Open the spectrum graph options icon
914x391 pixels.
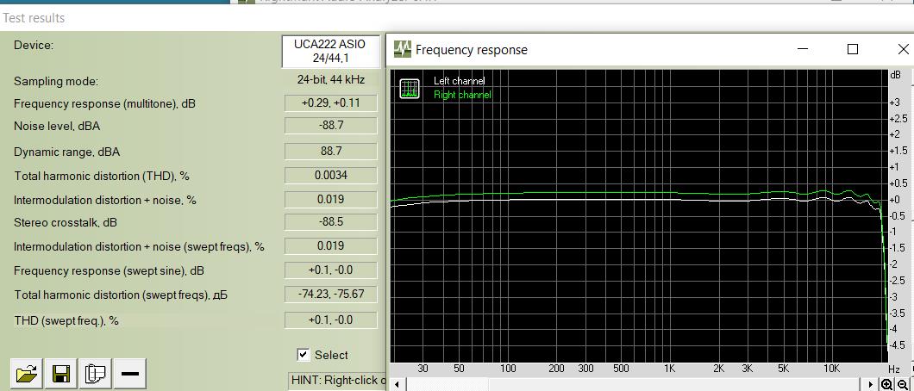410,88
